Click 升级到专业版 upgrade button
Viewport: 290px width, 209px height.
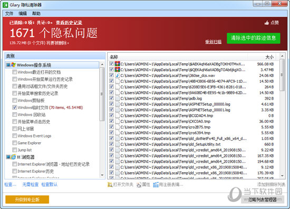click(x=27, y=200)
